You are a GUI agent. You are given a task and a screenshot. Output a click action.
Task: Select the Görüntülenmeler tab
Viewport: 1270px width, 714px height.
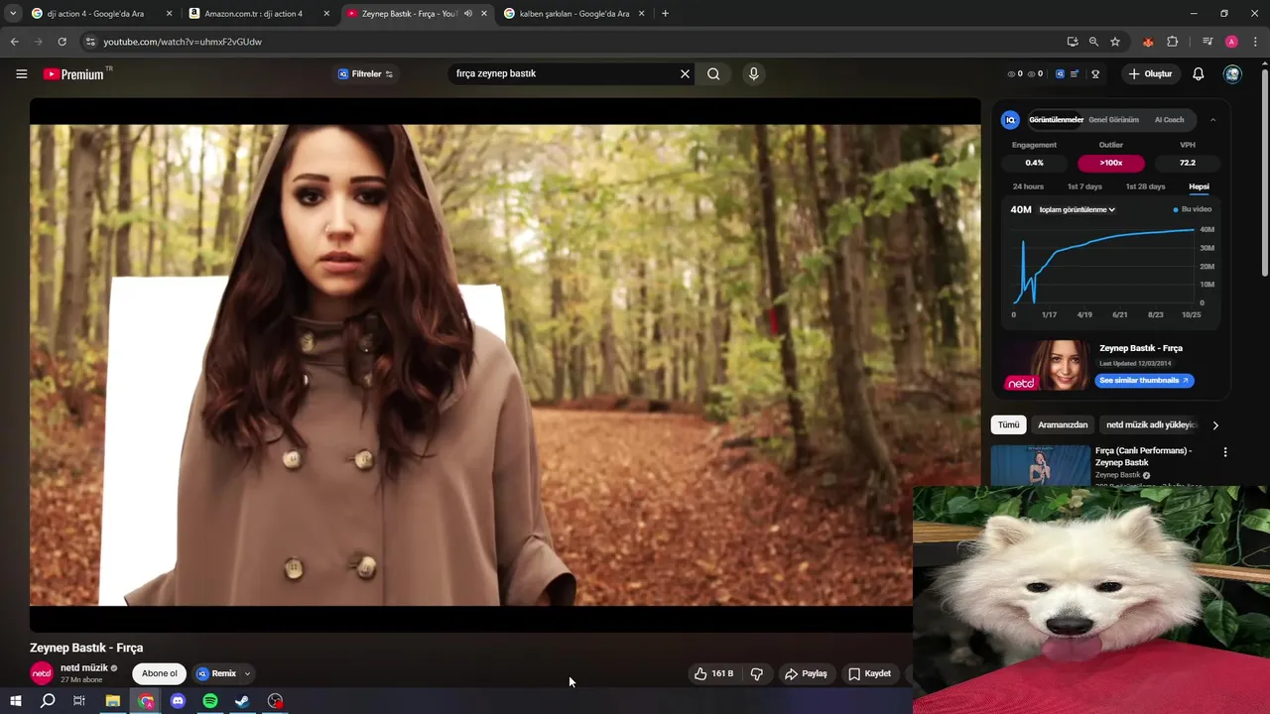1056,120
